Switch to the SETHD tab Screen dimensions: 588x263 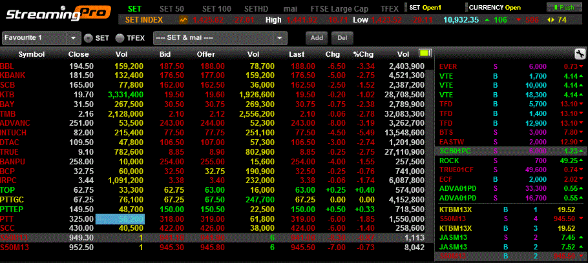pos(257,8)
